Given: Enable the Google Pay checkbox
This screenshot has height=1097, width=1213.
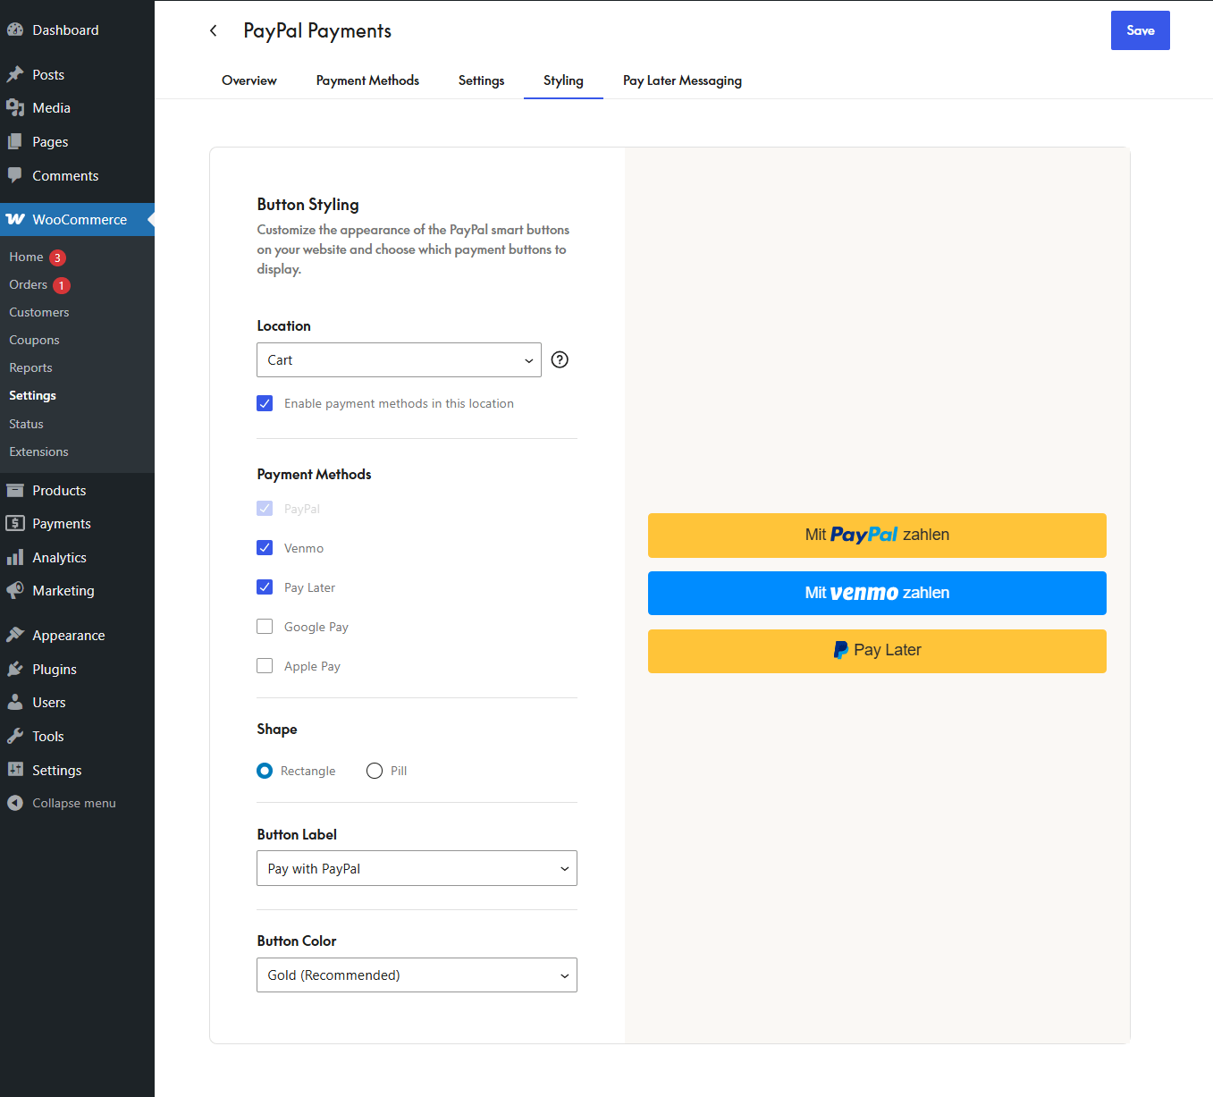Looking at the screenshot, I should pyautogui.click(x=265, y=626).
